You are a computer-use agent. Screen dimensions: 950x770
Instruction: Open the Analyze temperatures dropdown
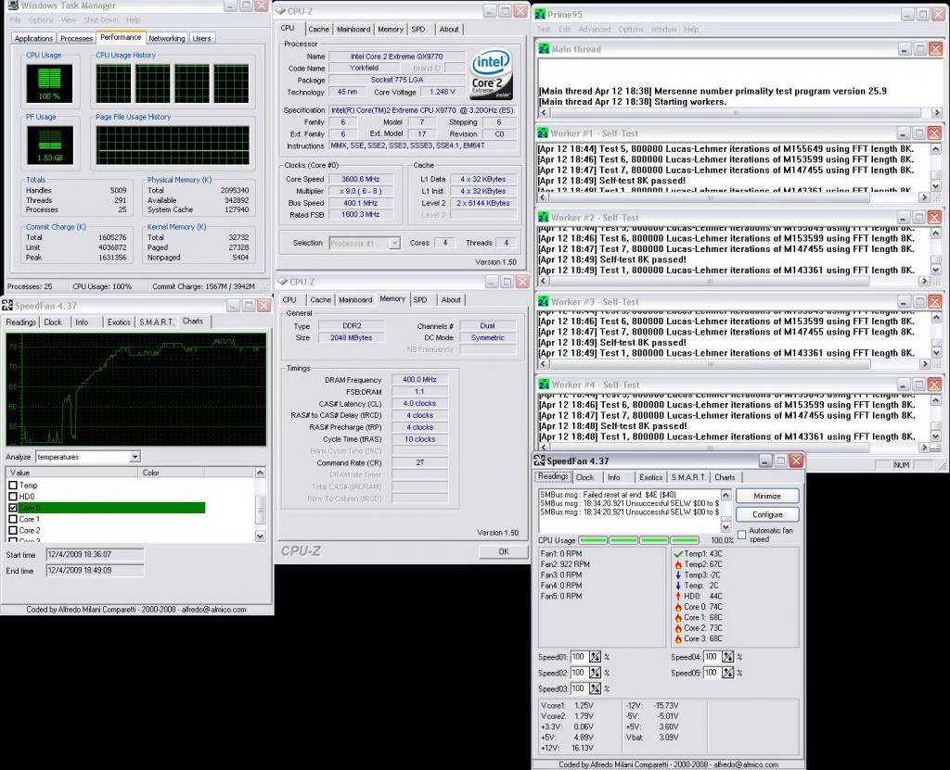(x=135, y=457)
